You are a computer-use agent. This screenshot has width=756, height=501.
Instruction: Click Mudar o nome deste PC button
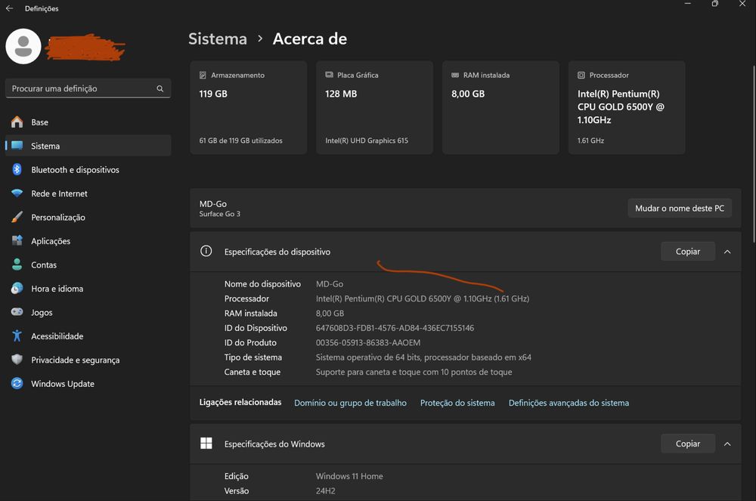coord(680,208)
